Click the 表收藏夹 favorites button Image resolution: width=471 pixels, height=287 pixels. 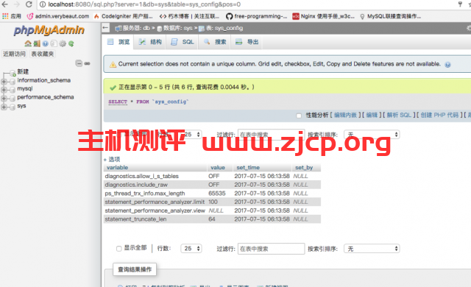43,54
